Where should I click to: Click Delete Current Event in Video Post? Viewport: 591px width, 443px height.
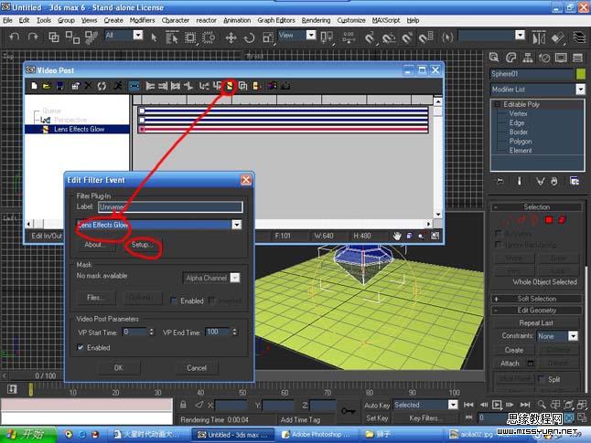88,86
